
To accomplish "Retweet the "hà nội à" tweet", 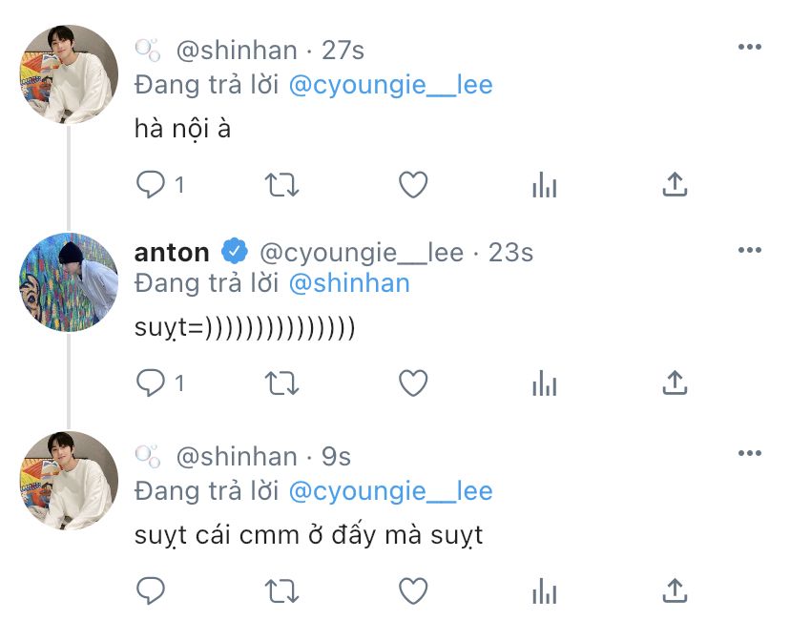I will click(x=282, y=185).
